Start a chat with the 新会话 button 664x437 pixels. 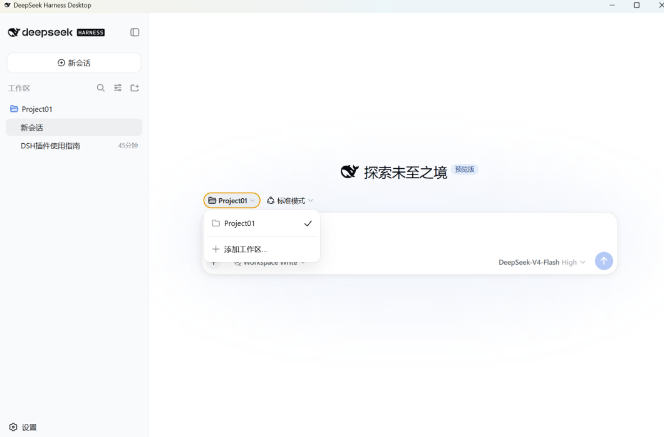tap(74, 63)
